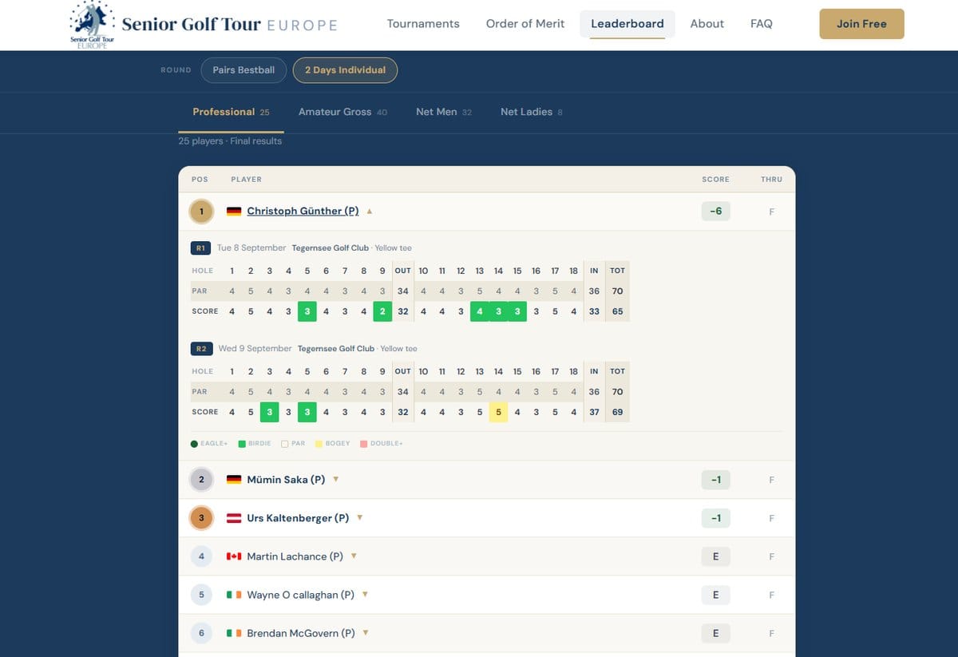Image resolution: width=958 pixels, height=657 pixels.
Task: Click the Eagle+ legend swatch
Action: tap(195, 444)
